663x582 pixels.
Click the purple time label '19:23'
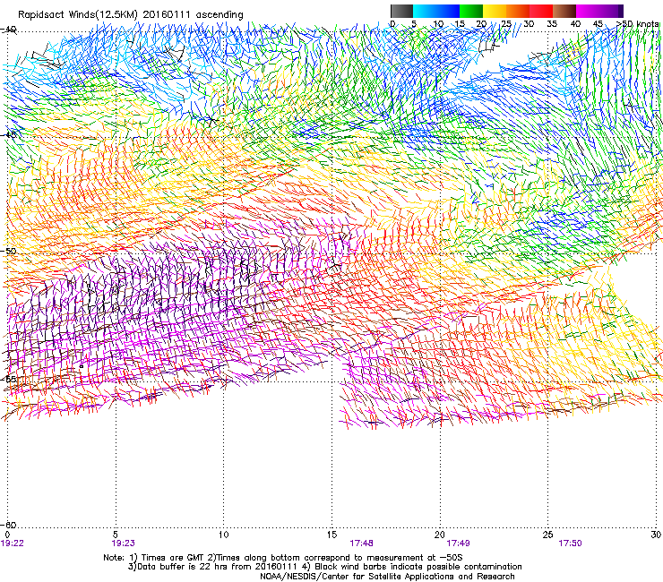[x=123, y=543]
